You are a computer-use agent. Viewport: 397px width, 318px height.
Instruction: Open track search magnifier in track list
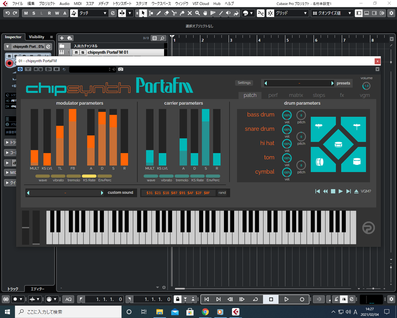(162, 38)
